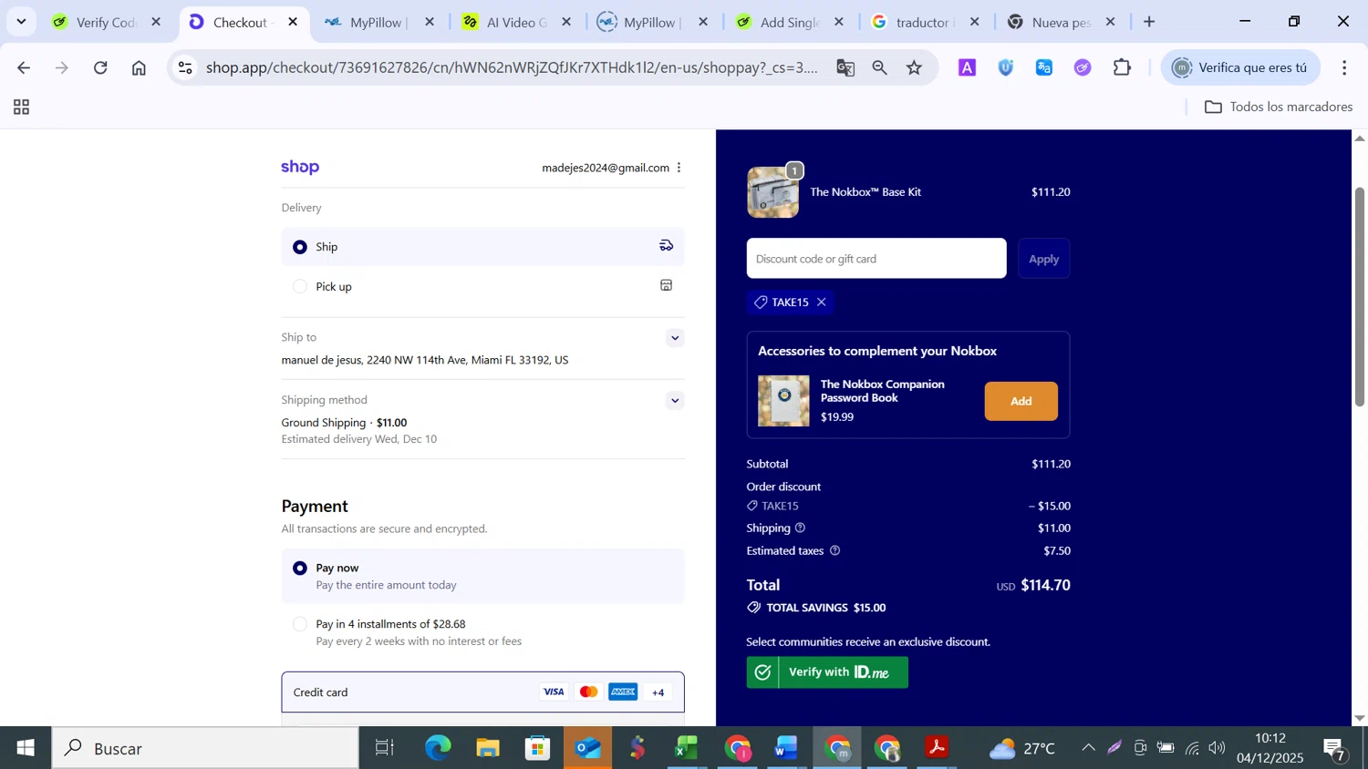Viewport: 1368px width, 769px height.
Task: Switch to the Nueva pestaña tab
Action: point(1061,22)
